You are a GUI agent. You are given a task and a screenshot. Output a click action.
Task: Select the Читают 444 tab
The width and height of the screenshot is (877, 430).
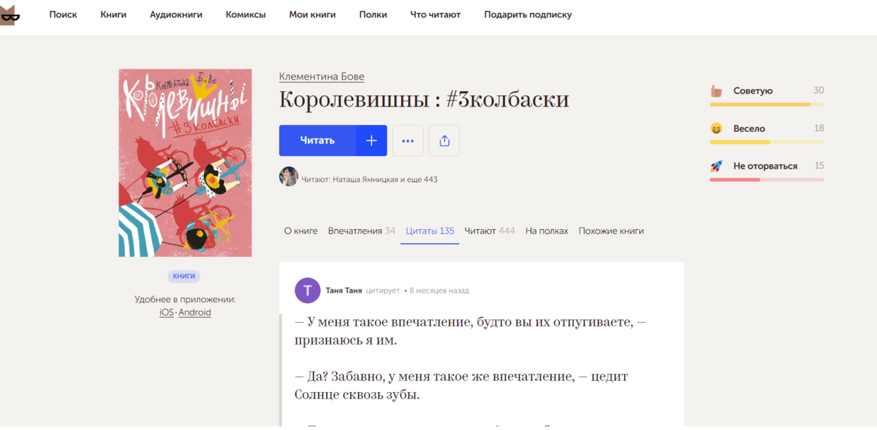click(489, 230)
